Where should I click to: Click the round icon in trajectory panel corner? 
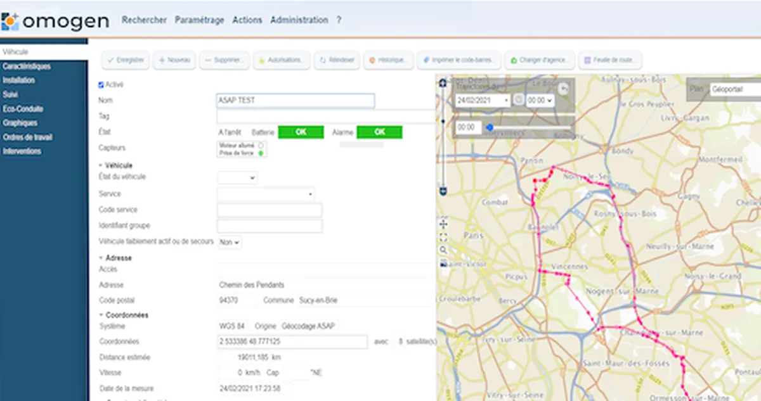(564, 88)
